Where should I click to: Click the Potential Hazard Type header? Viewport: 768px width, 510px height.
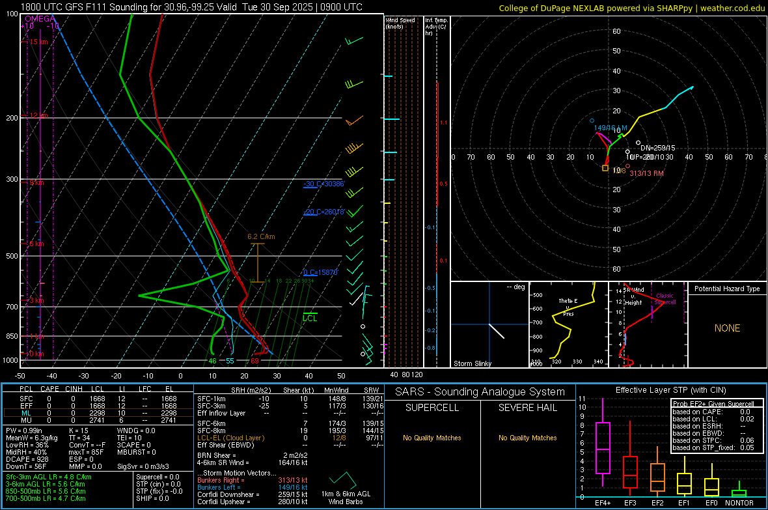[x=727, y=289]
